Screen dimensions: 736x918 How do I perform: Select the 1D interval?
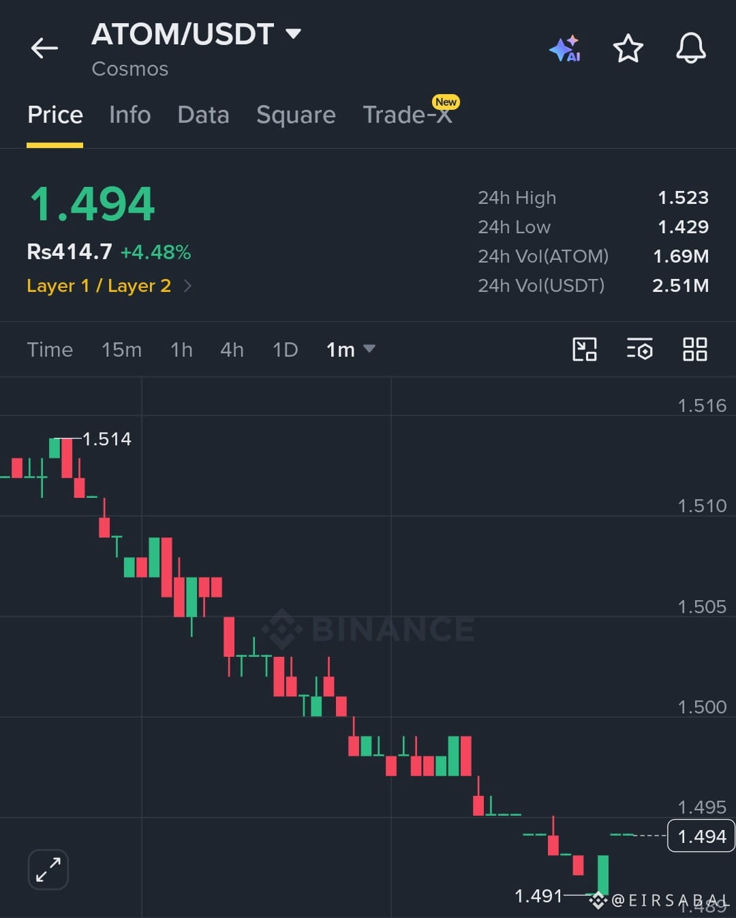tap(285, 349)
